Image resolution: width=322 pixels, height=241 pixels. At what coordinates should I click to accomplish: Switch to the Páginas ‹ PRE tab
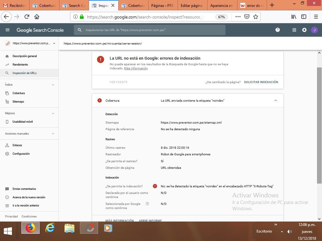[163, 5]
